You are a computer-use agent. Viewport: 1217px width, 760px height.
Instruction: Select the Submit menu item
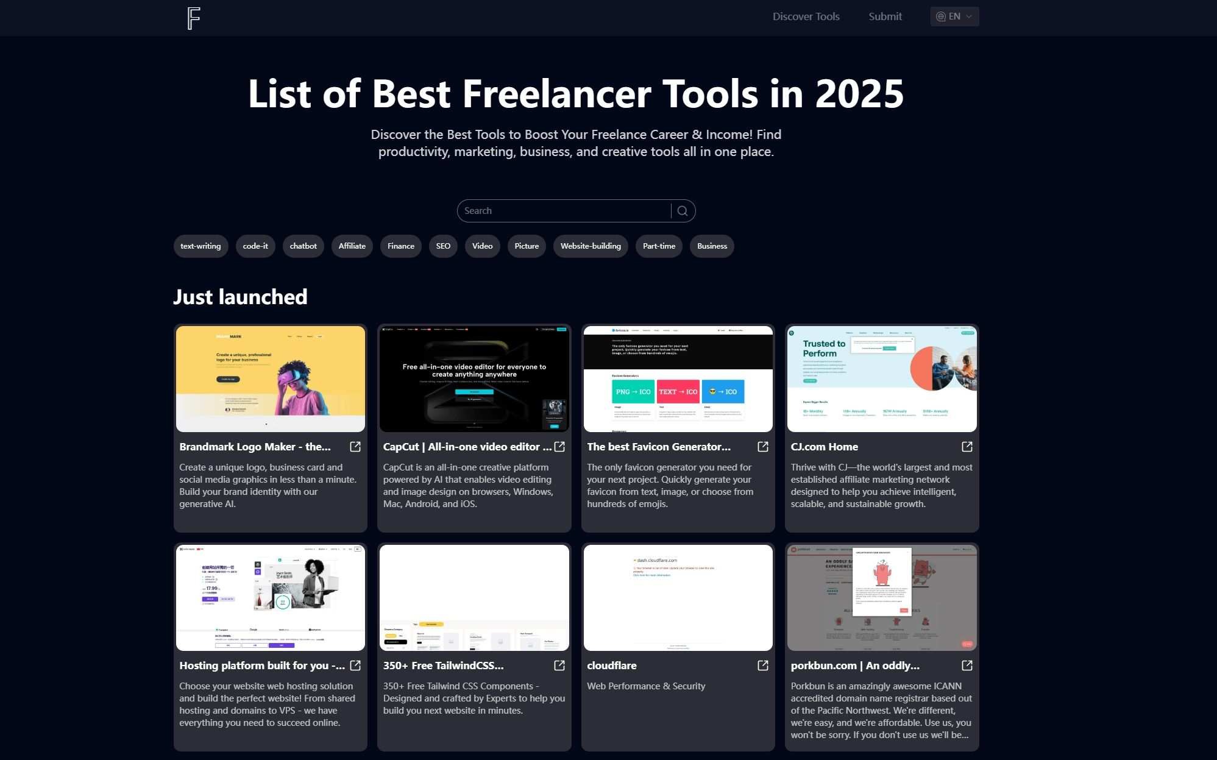[885, 16]
